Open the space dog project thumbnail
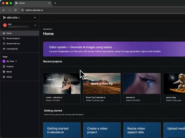 tap(174, 83)
